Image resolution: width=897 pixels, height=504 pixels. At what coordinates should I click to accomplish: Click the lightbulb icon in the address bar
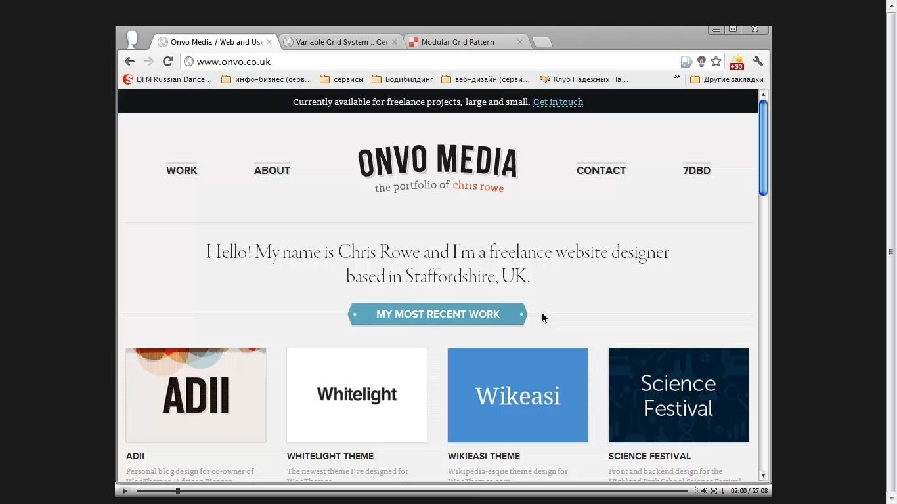coord(701,62)
